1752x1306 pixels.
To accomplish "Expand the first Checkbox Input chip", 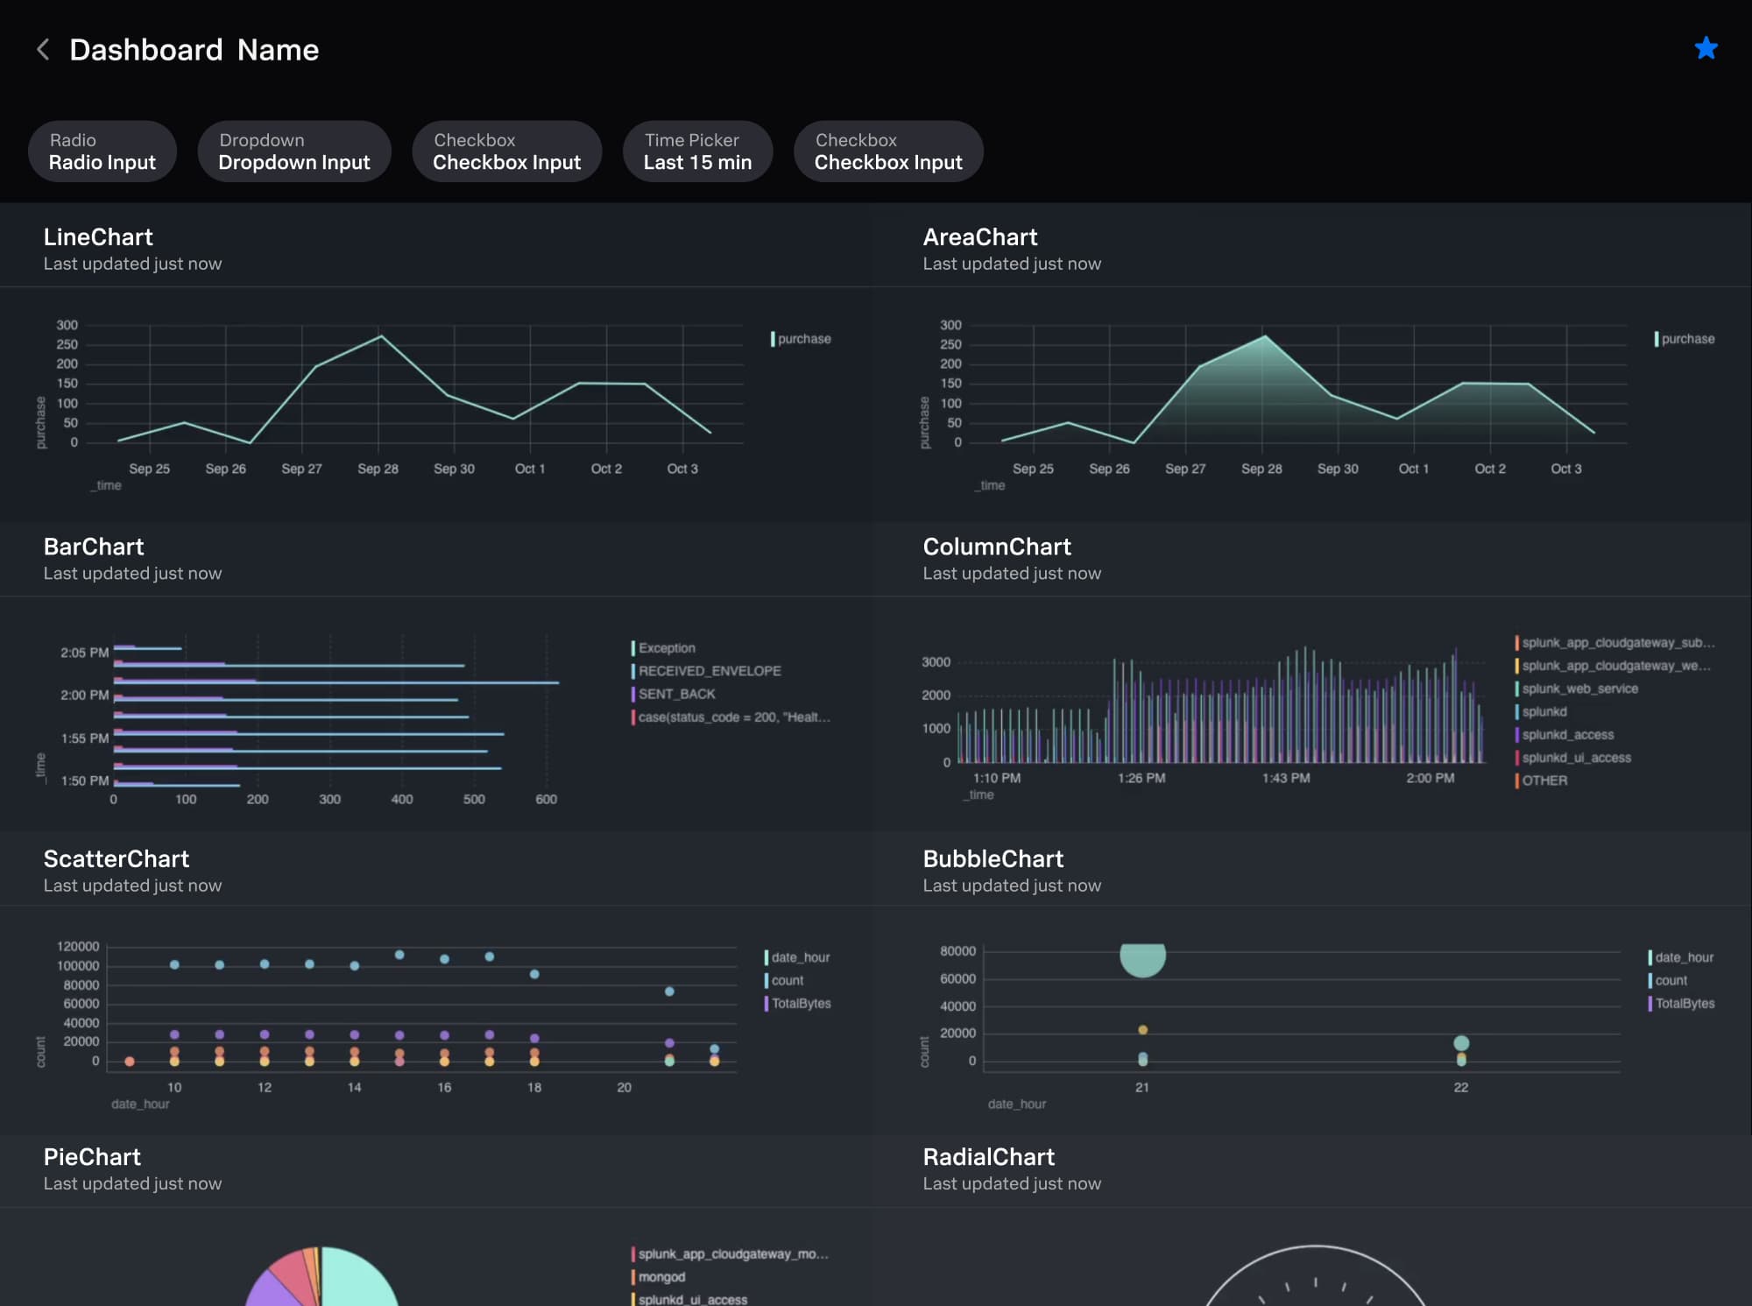I will pos(506,151).
